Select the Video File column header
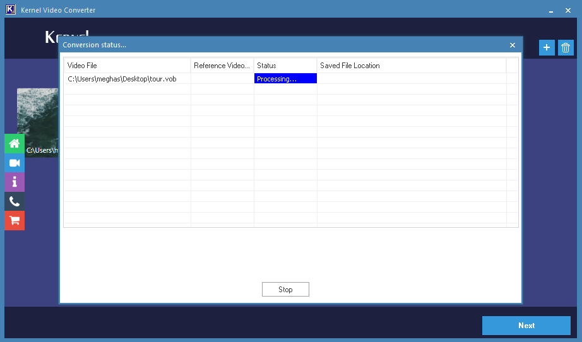The height and width of the screenshot is (342, 582). coord(127,66)
